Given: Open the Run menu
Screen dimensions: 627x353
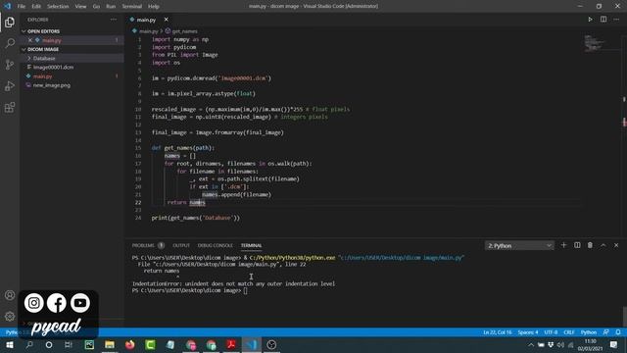Looking at the screenshot, I should (x=111, y=6).
